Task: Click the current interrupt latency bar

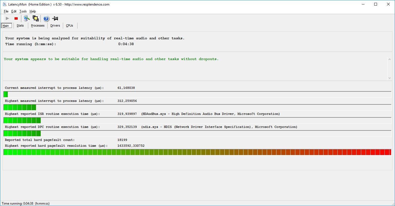Action: pos(197,94)
